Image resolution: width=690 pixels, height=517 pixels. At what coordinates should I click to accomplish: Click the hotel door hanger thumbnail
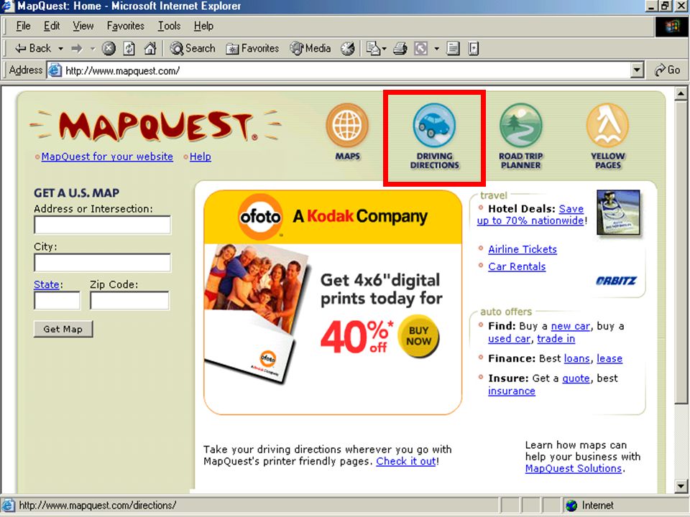tap(618, 213)
